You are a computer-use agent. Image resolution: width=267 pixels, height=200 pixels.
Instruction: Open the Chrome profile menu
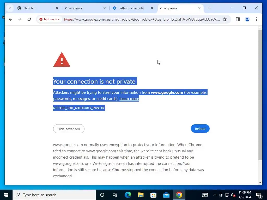pos(247,19)
